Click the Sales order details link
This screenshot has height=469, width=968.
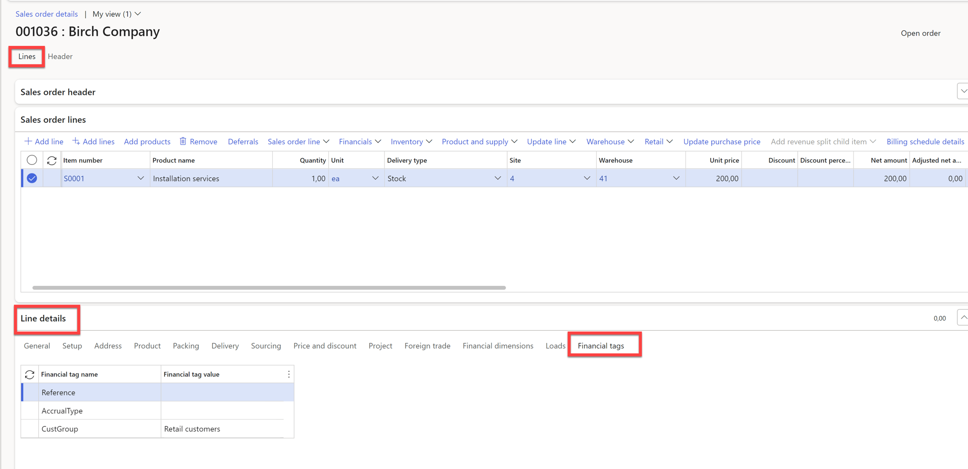pyautogui.click(x=46, y=14)
